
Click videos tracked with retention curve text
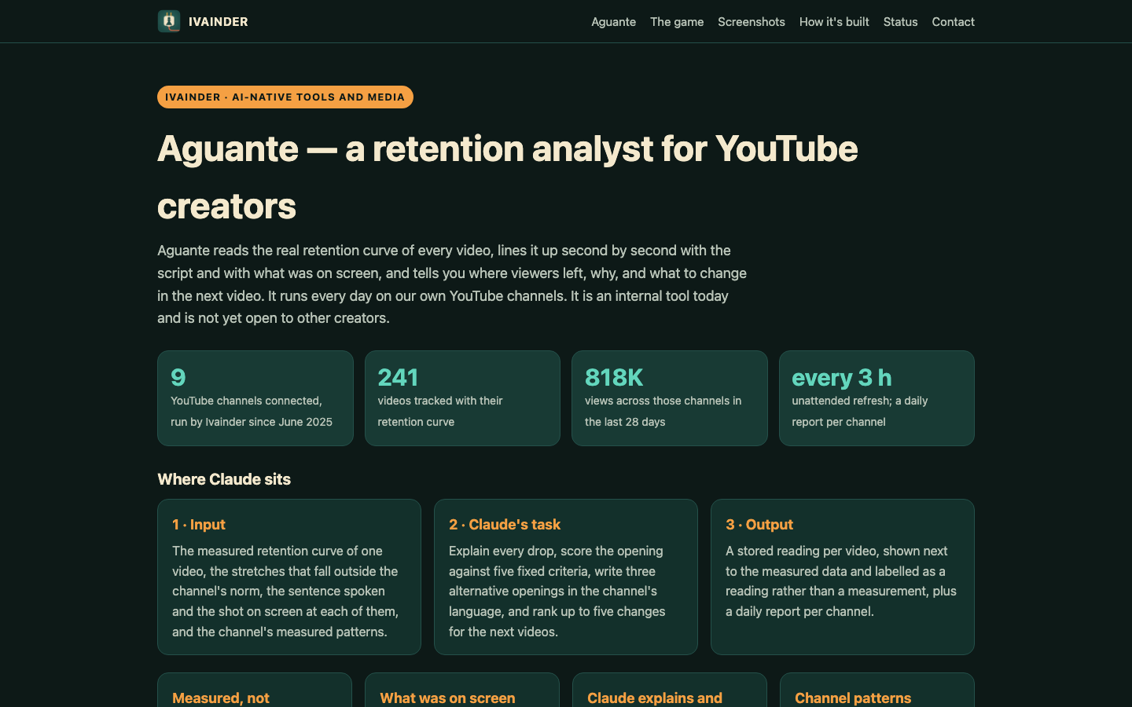pyautogui.click(x=440, y=411)
